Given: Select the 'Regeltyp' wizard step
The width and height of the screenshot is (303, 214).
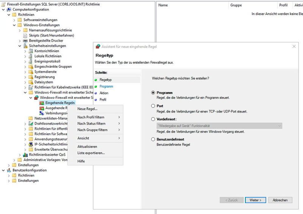Looking at the screenshot, I should 106,80.
